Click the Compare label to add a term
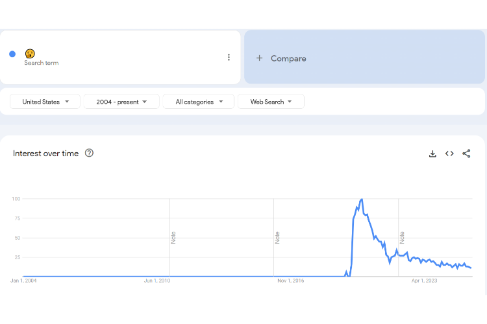 click(x=288, y=58)
